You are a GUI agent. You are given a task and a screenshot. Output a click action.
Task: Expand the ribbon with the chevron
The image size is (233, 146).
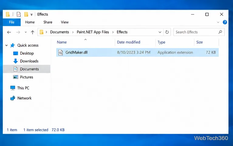click(x=218, y=22)
